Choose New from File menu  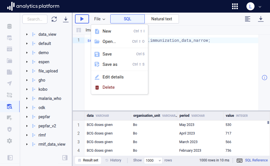[x=119, y=31]
